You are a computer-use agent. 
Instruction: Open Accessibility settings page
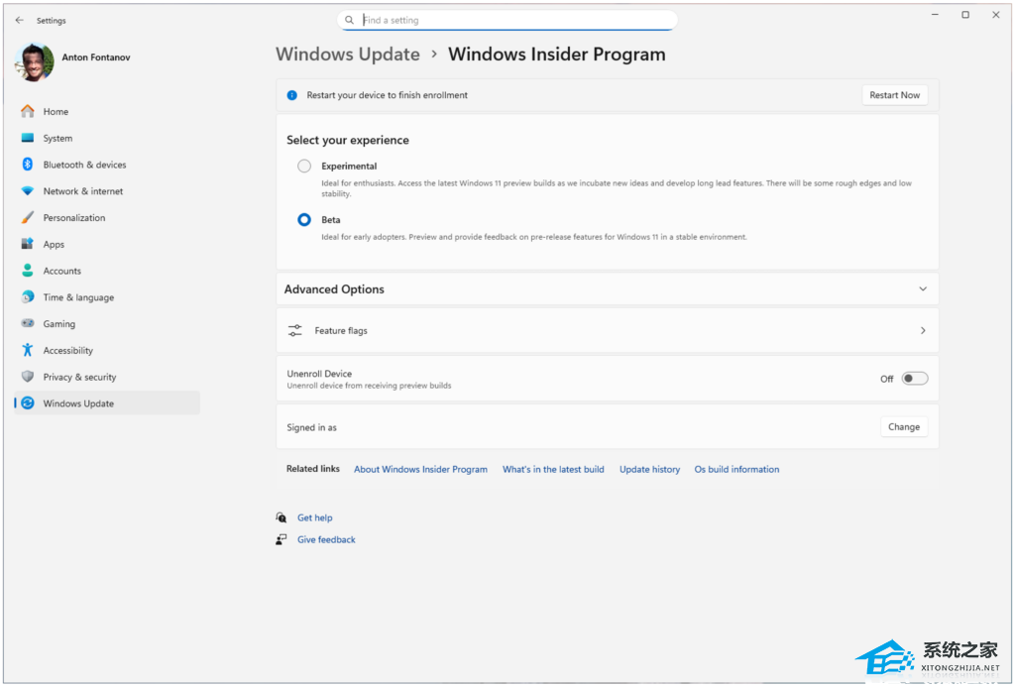pos(107,350)
